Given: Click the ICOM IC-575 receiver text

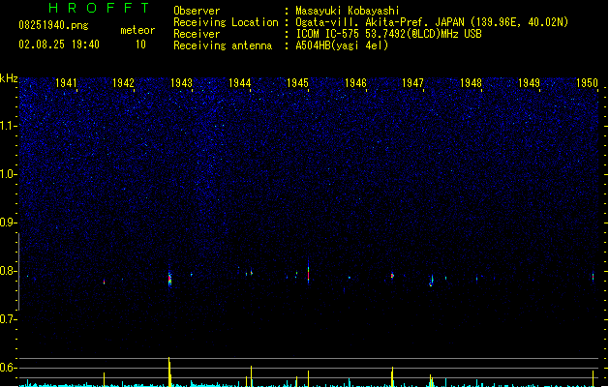Looking at the screenshot, I should [389, 34].
